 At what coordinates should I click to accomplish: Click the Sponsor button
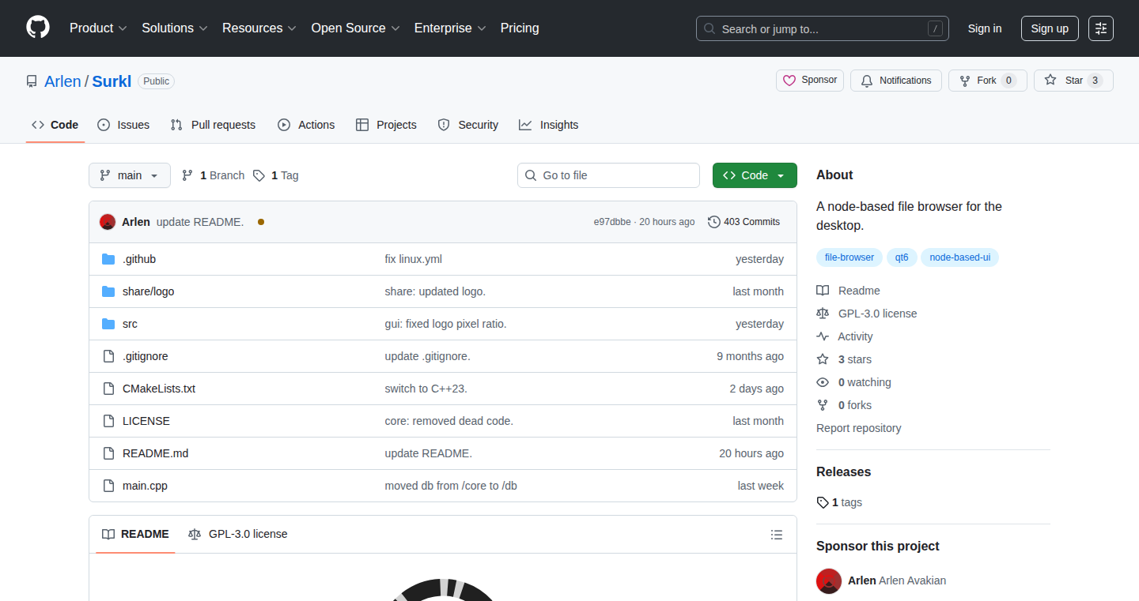[810, 81]
